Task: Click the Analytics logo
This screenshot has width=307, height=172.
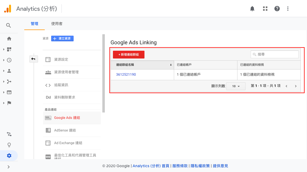Action: point(8,9)
